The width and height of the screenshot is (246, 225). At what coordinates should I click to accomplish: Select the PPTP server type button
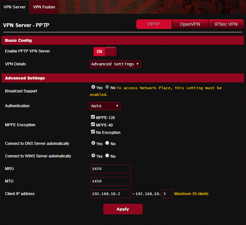[154, 24]
